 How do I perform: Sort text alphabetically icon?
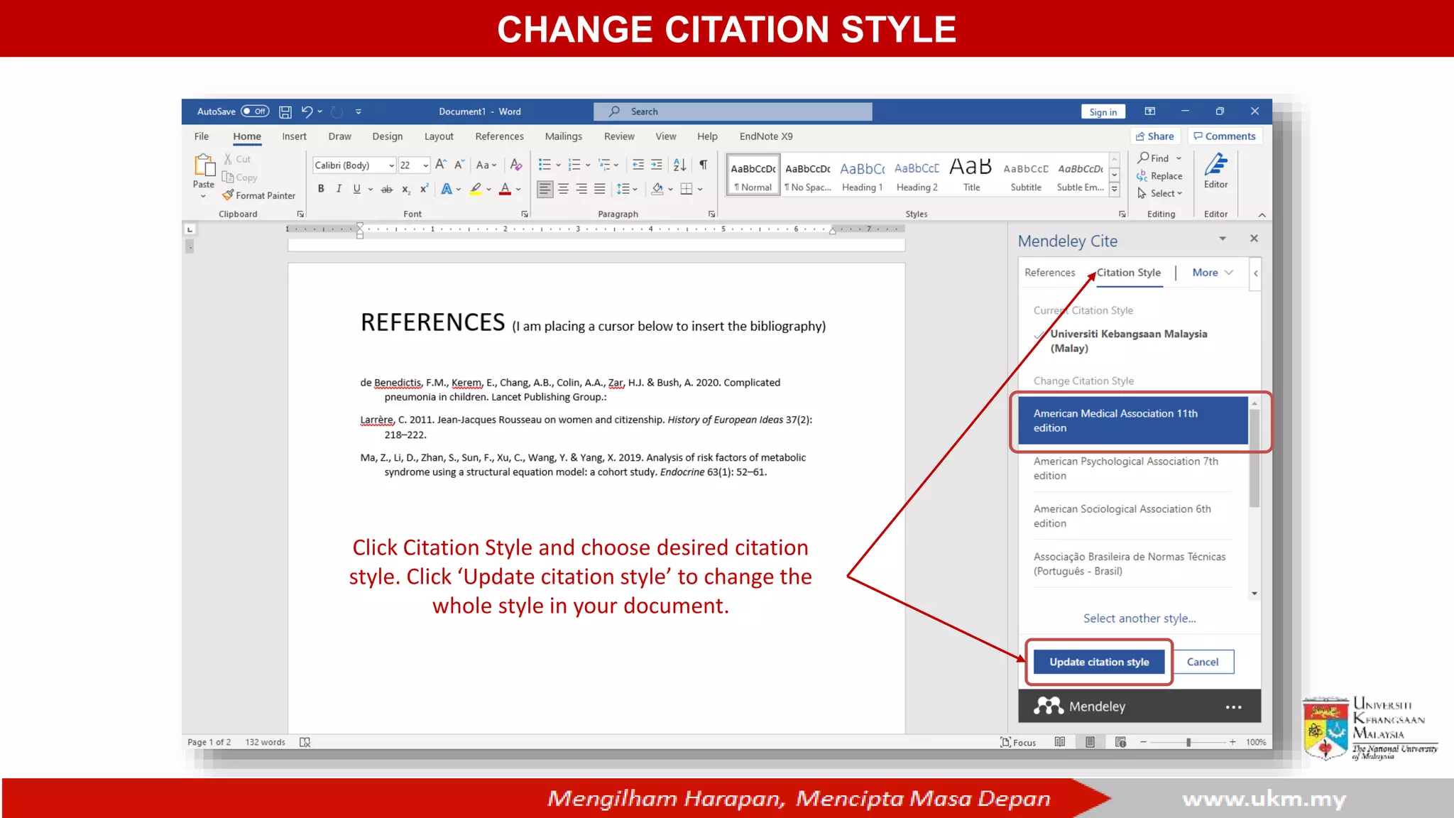(x=679, y=165)
